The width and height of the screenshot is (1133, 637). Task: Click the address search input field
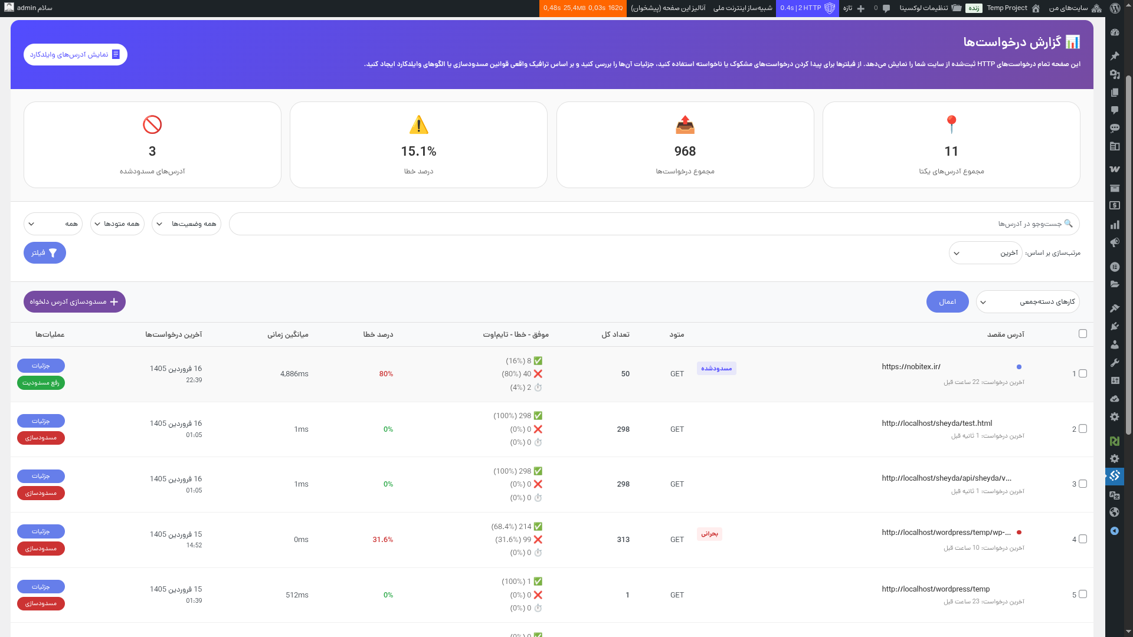pyautogui.click(x=654, y=224)
